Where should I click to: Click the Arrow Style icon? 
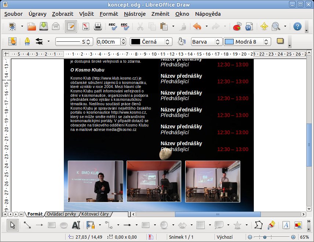click(39, 42)
